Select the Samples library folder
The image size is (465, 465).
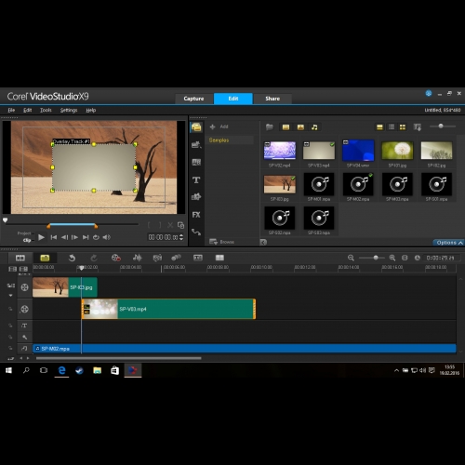pos(230,140)
